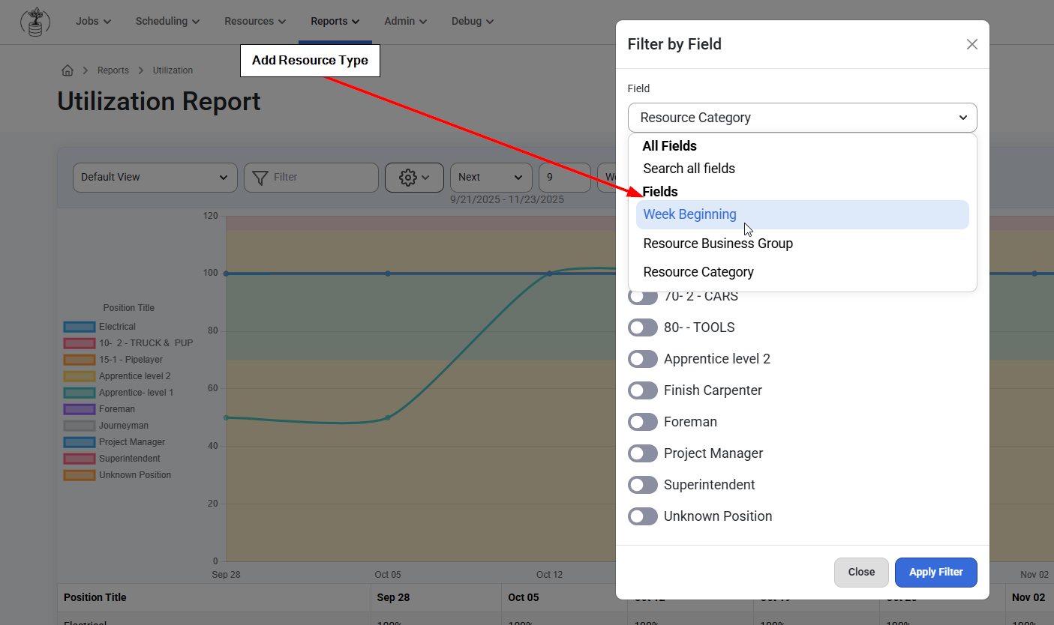Go to the Reports breadcrumb link
This screenshot has width=1054, height=625.
113,70
